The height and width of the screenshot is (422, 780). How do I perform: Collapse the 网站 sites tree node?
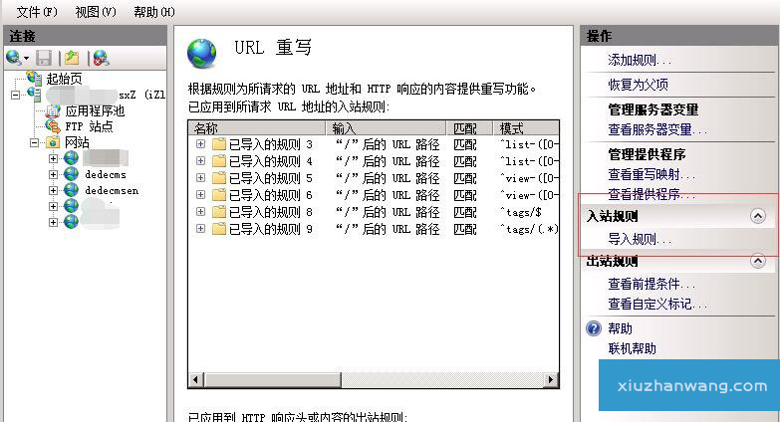[36, 142]
